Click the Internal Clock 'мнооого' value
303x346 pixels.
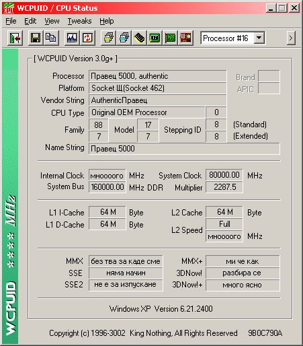(107, 175)
